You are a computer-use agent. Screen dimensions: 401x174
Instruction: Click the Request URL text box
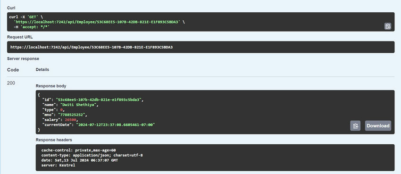(201, 47)
